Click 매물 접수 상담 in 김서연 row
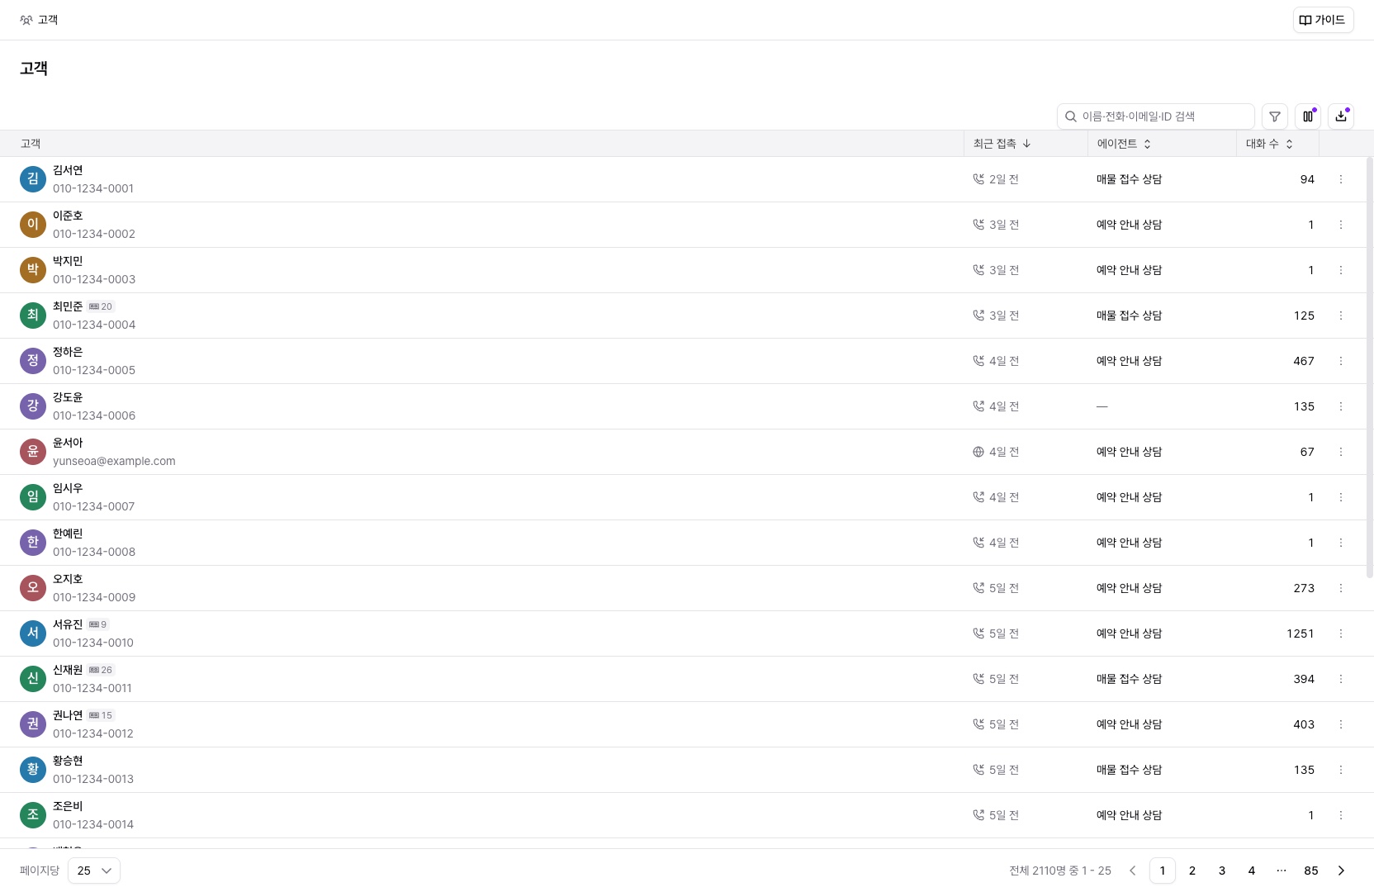 click(1129, 179)
